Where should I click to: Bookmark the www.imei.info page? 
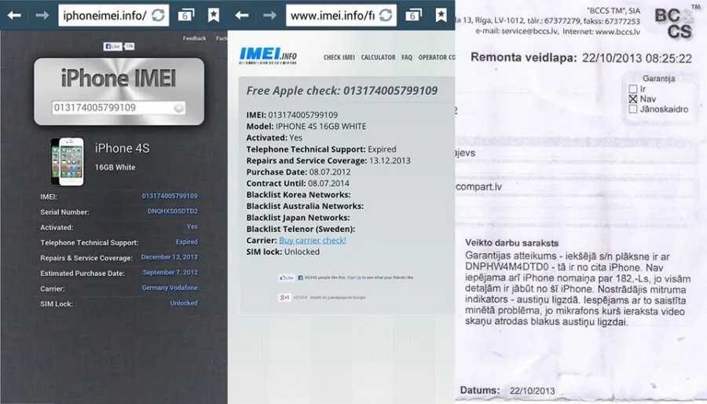click(x=441, y=16)
